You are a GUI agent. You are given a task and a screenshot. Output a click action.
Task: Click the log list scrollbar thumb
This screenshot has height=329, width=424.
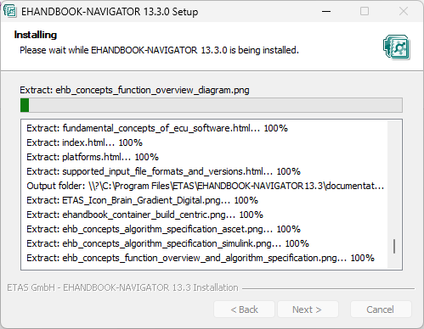click(x=394, y=246)
